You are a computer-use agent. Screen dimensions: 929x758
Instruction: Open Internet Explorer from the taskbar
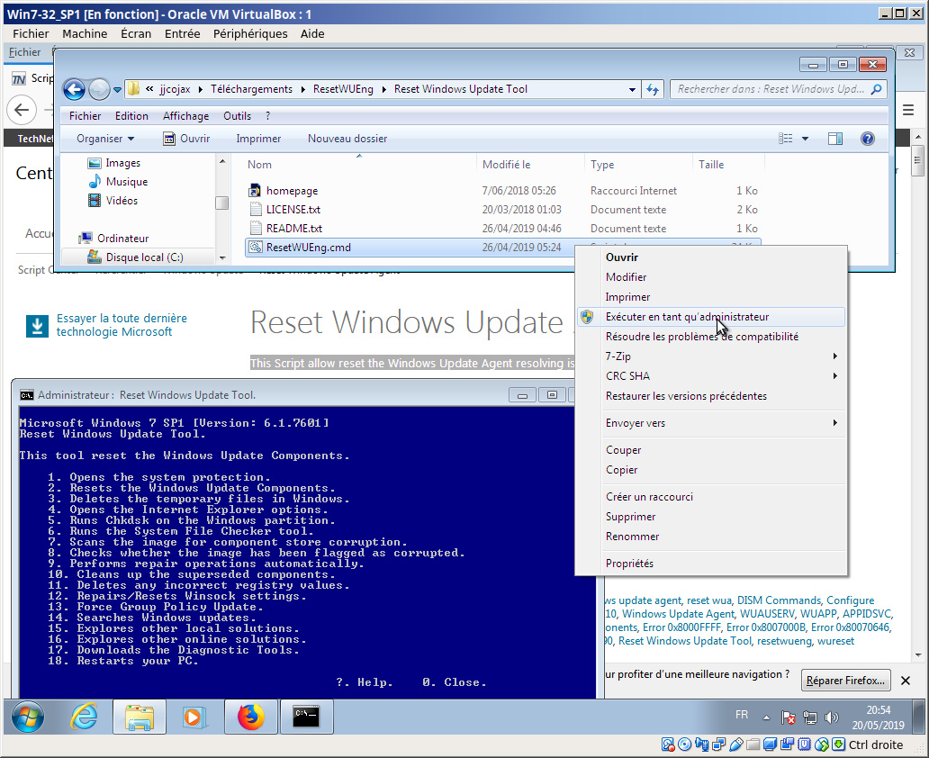85,717
